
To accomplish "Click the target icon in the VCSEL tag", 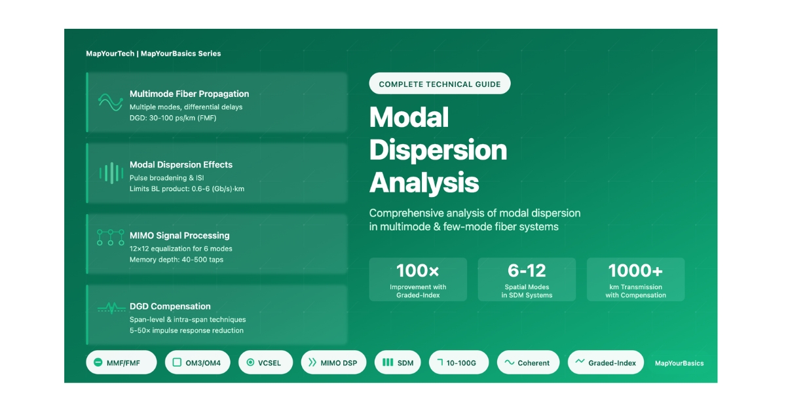I will coord(250,363).
